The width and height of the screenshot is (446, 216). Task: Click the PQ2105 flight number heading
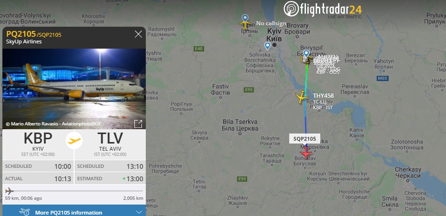tap(21, 34)
